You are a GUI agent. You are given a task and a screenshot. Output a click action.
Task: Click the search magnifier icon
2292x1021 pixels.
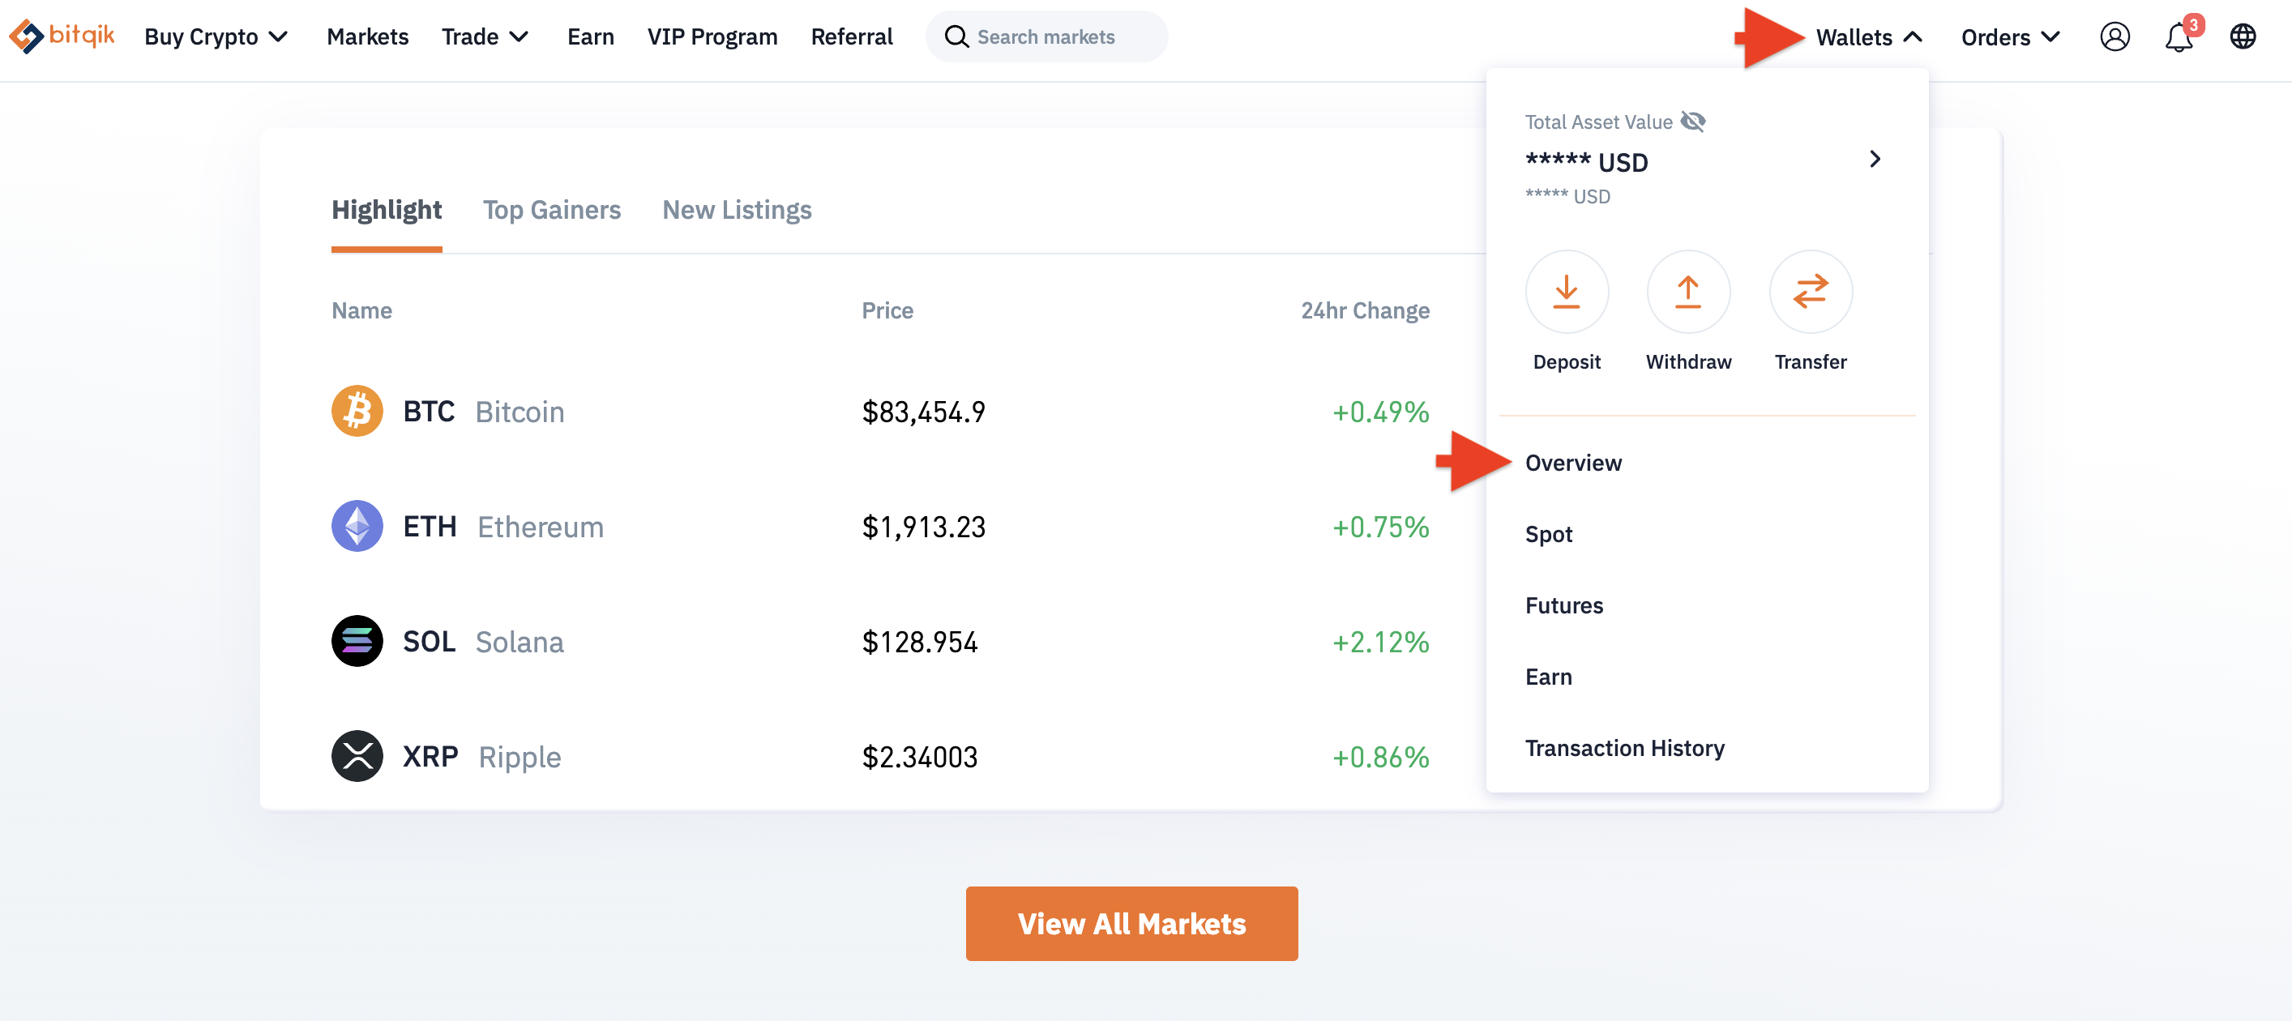coord(956,36)
